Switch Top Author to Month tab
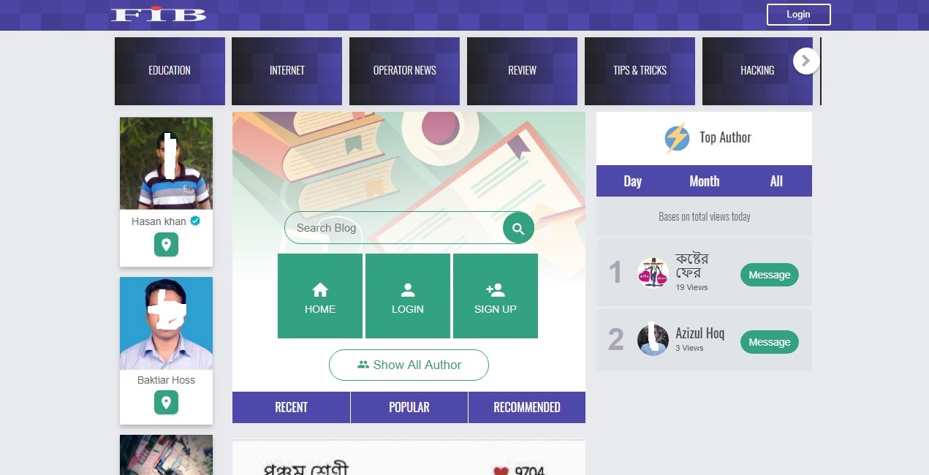Image resolution: width=929 pixels, height=475 pixels. tap(705, 181)
